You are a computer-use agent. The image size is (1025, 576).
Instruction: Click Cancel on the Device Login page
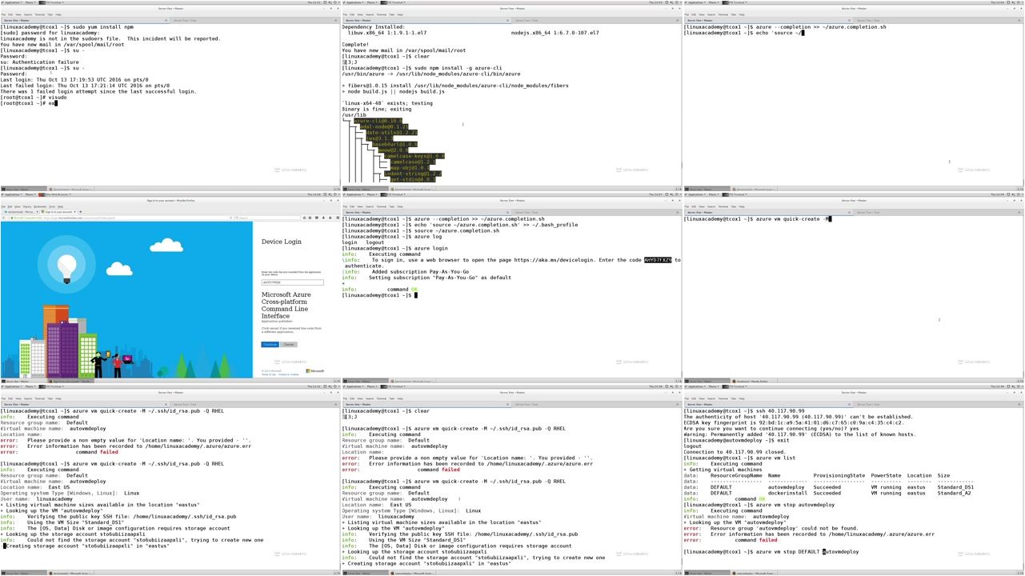[x=289, y=345]
